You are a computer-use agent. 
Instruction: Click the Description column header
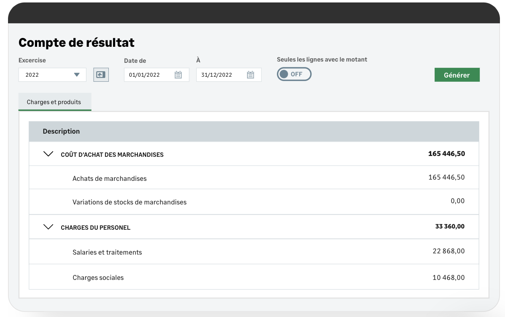pos(61,132)
